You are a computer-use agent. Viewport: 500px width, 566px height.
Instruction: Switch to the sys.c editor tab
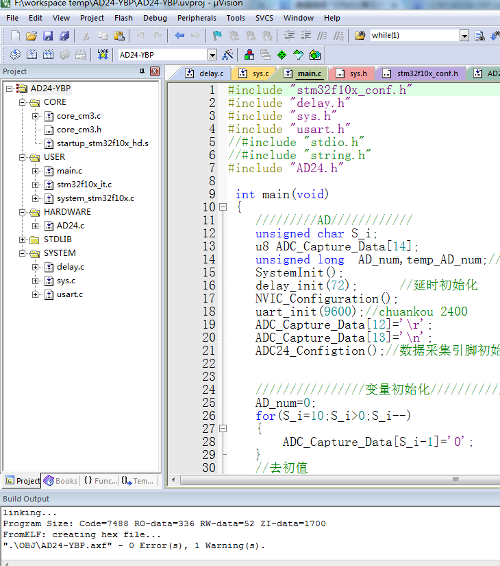(255, 73)
